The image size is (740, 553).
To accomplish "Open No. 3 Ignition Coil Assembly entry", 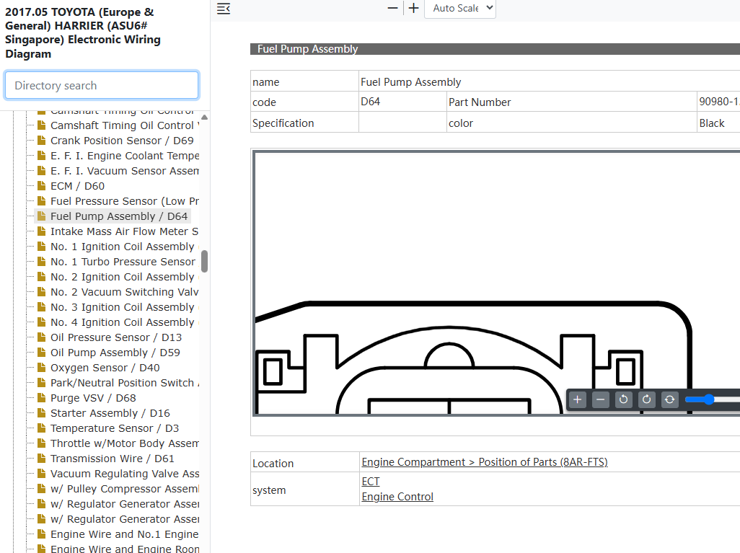I will [124, 307].
